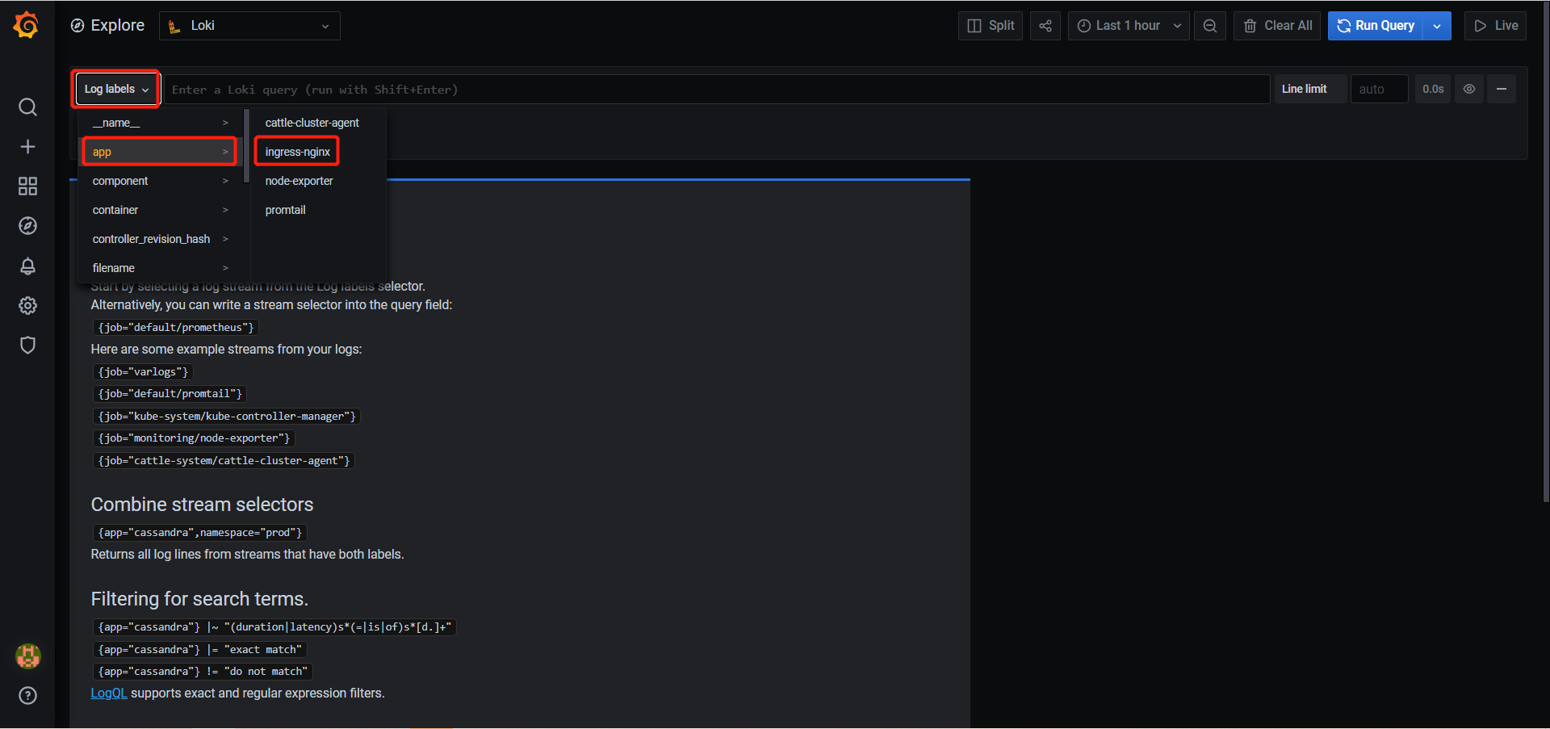
Task: Click the Run Query button
Action: pos(1376,26)
